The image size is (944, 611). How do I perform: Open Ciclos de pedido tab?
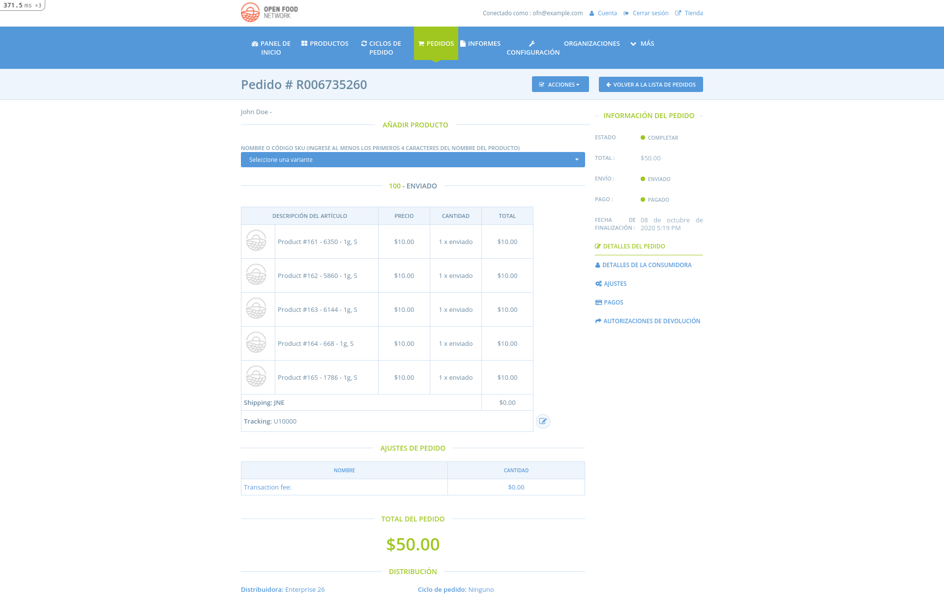point(381,48)
